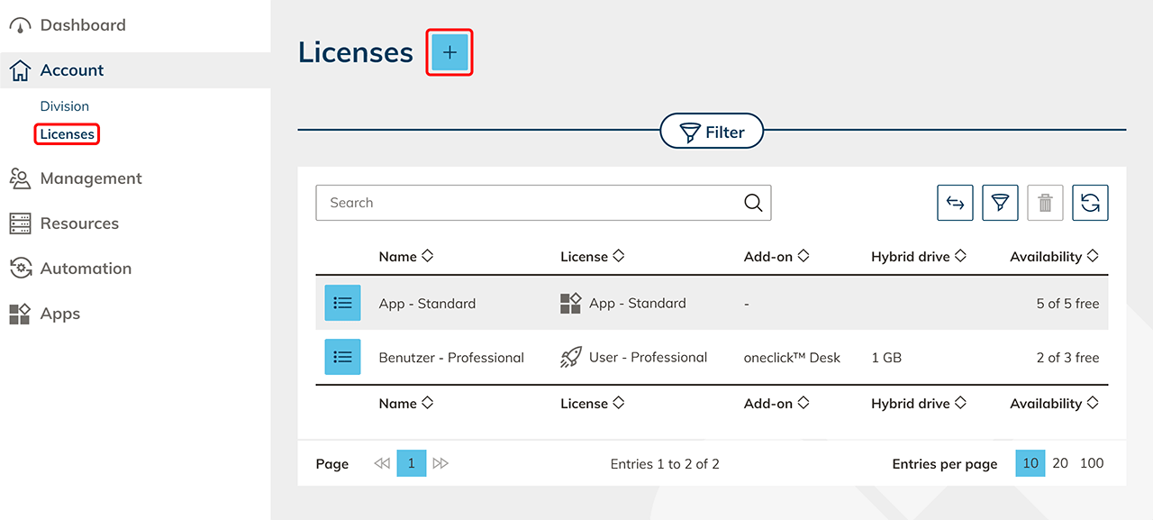This screenshot has height=520, width=1153.
Task: Click the plus icon to add license
Action: (449, 52)
